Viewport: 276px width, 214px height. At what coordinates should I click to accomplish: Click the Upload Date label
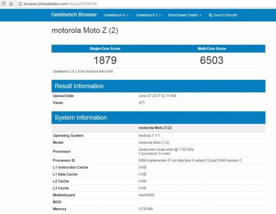63,96
